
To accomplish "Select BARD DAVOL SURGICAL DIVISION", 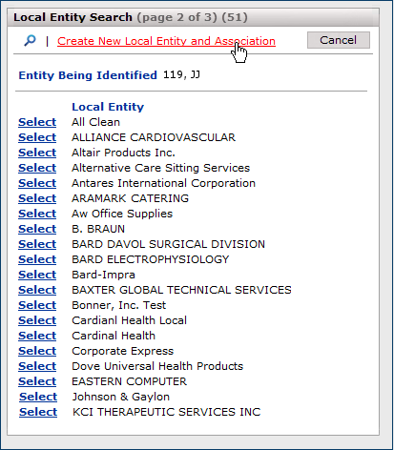I will coord(37,244).
